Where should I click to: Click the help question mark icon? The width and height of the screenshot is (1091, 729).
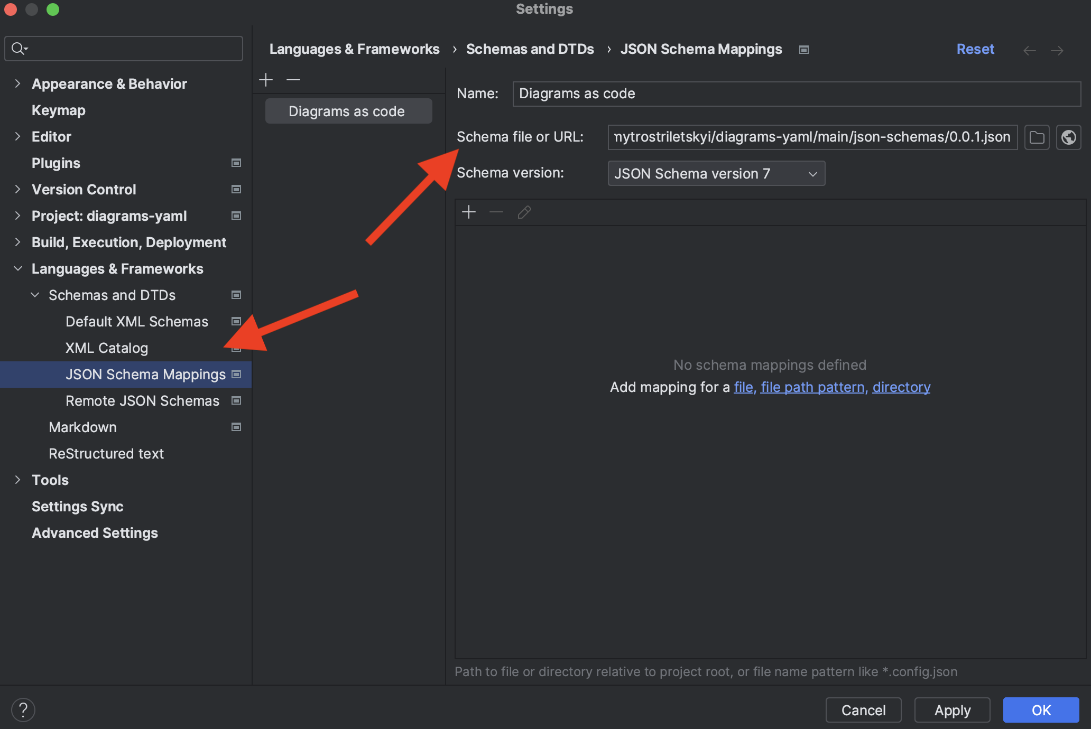point(23,710)
